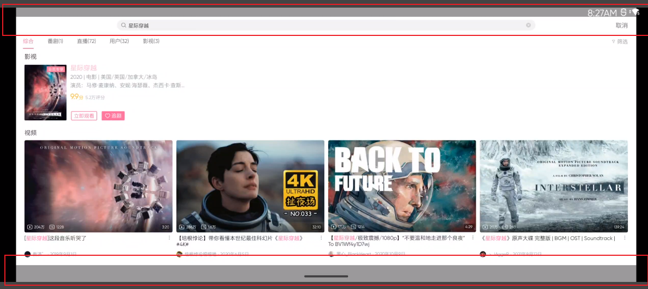Image resolution: width=648 pixels, height=289 pixels.
Task: Open the 直播(72) tab
Action: [86, 41]
